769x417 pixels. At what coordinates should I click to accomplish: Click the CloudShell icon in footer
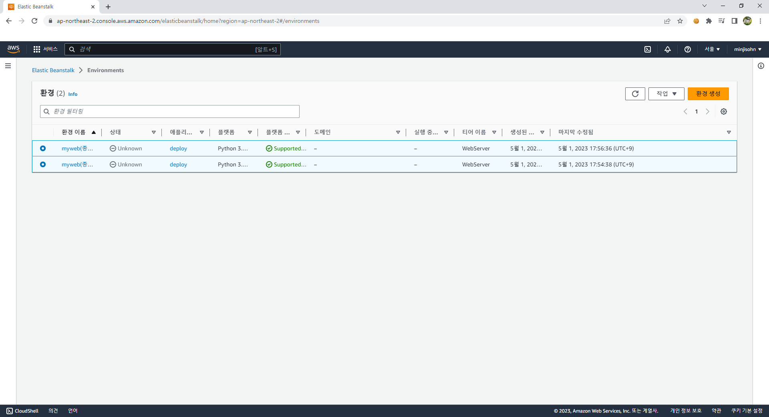coord(10,411)
